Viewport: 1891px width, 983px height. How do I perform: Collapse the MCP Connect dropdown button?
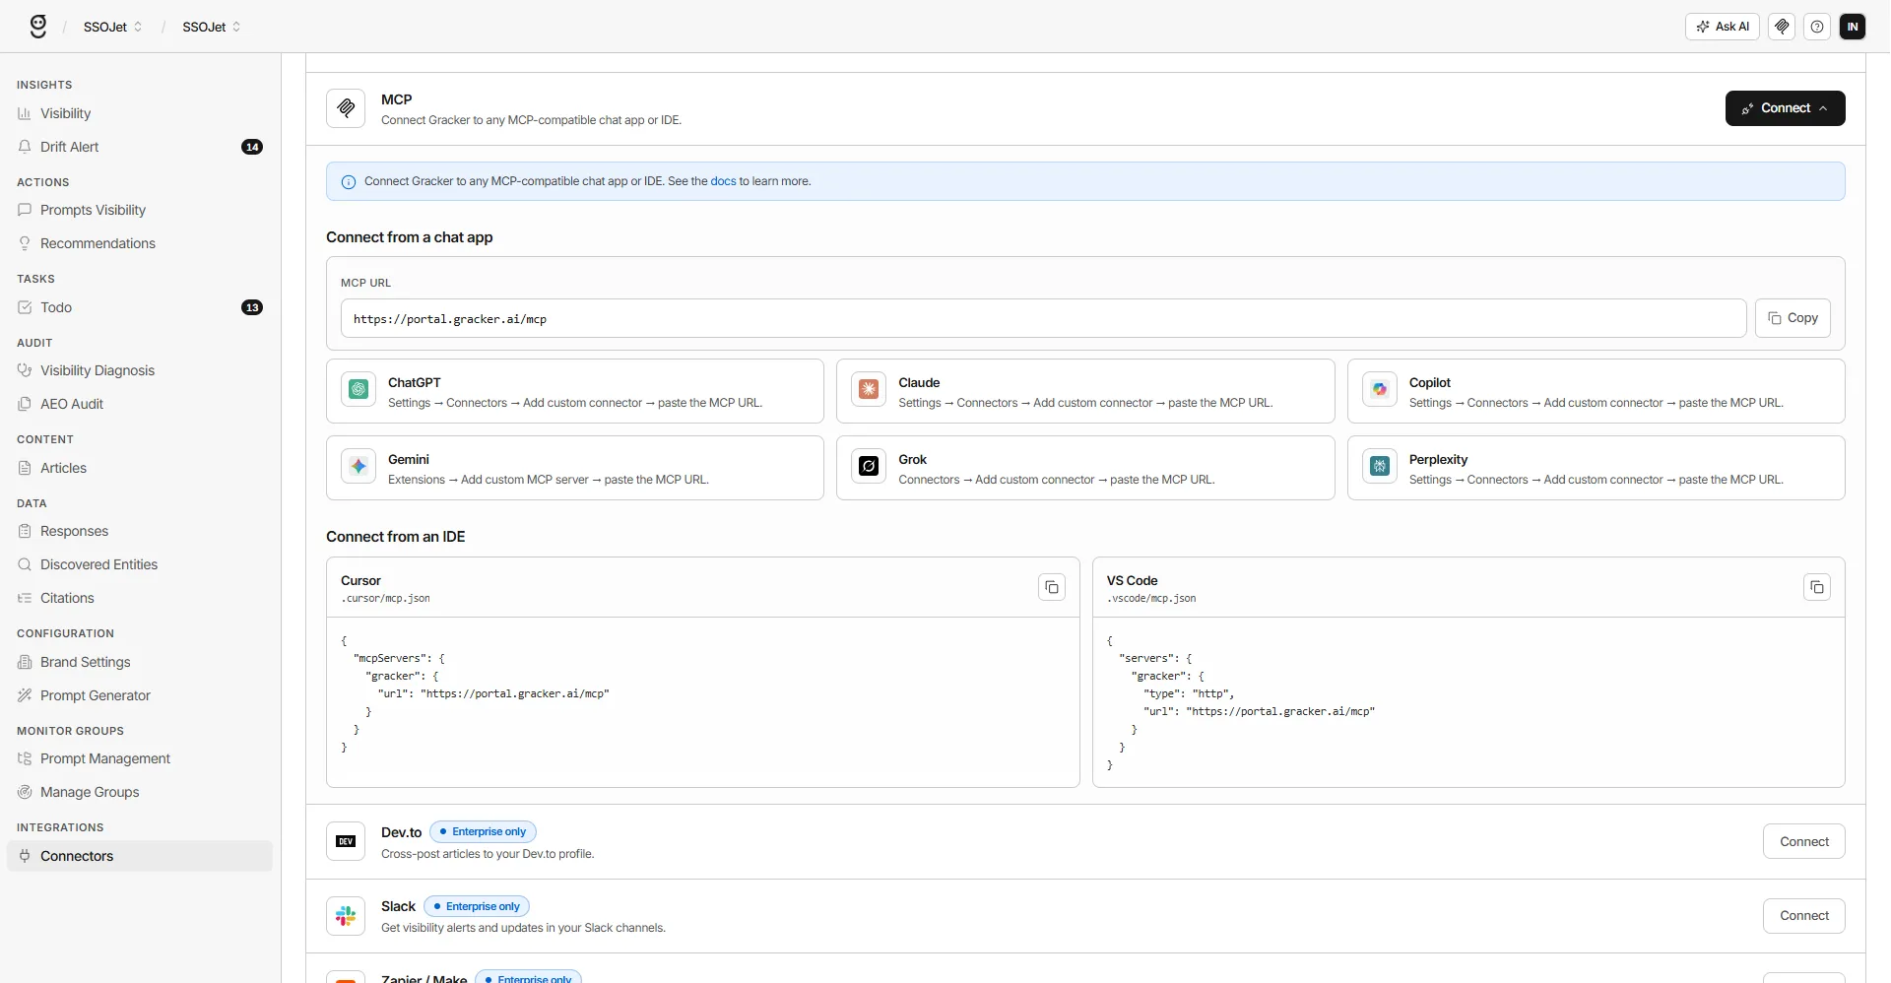(1785, 108)
